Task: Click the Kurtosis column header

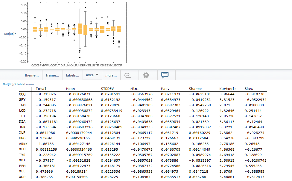Action: pos(228,89)
